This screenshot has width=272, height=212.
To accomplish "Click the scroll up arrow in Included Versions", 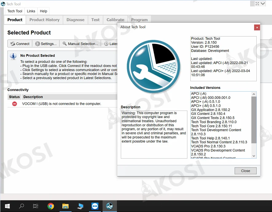I will 254,94.
